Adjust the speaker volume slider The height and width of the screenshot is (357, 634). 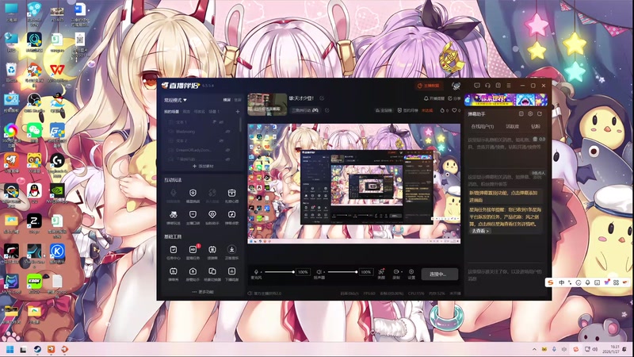[x=342, y=272]
